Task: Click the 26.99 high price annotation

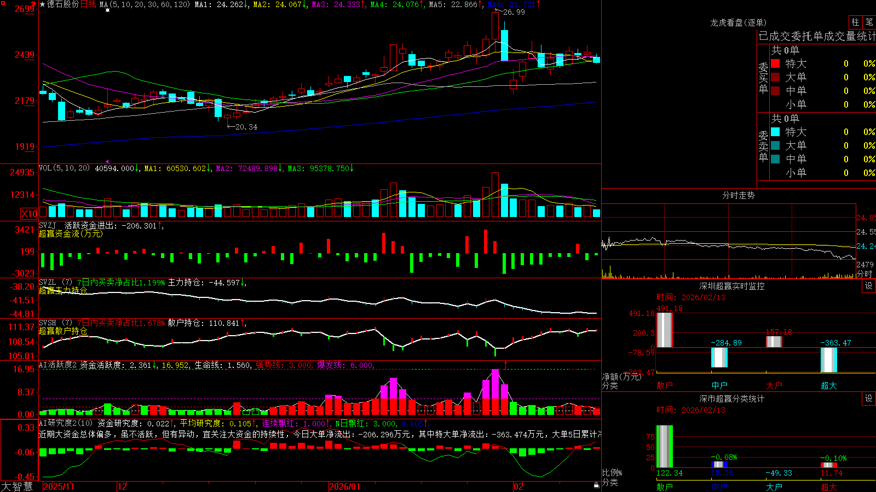Action: (514, 12)
